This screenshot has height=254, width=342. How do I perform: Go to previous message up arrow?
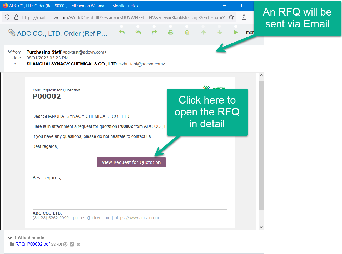[x=203, y=32]
